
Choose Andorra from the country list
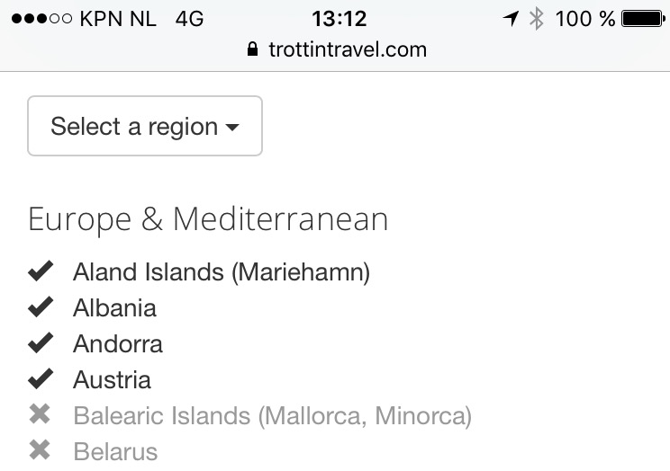[118, 343]
